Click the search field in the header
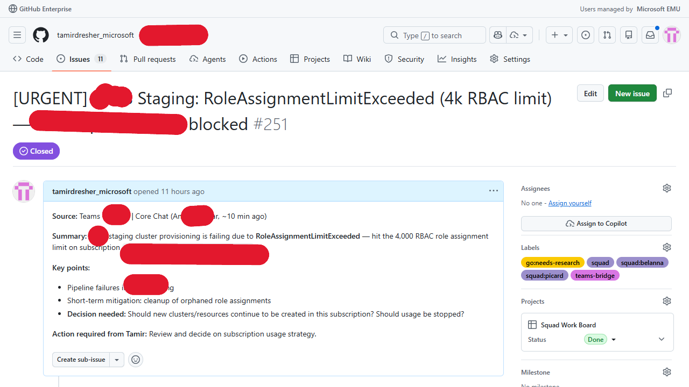 click(434, 35)
